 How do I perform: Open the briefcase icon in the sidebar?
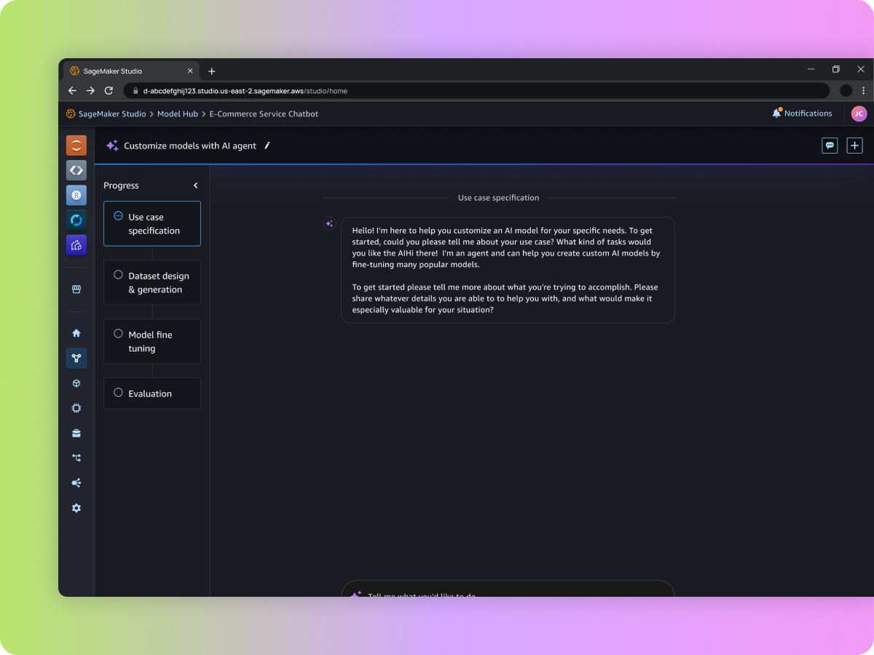pyautogui.click(x=76, y=433)
